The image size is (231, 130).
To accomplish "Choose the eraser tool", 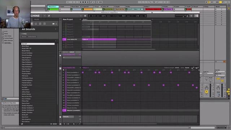I will [79, 124].
